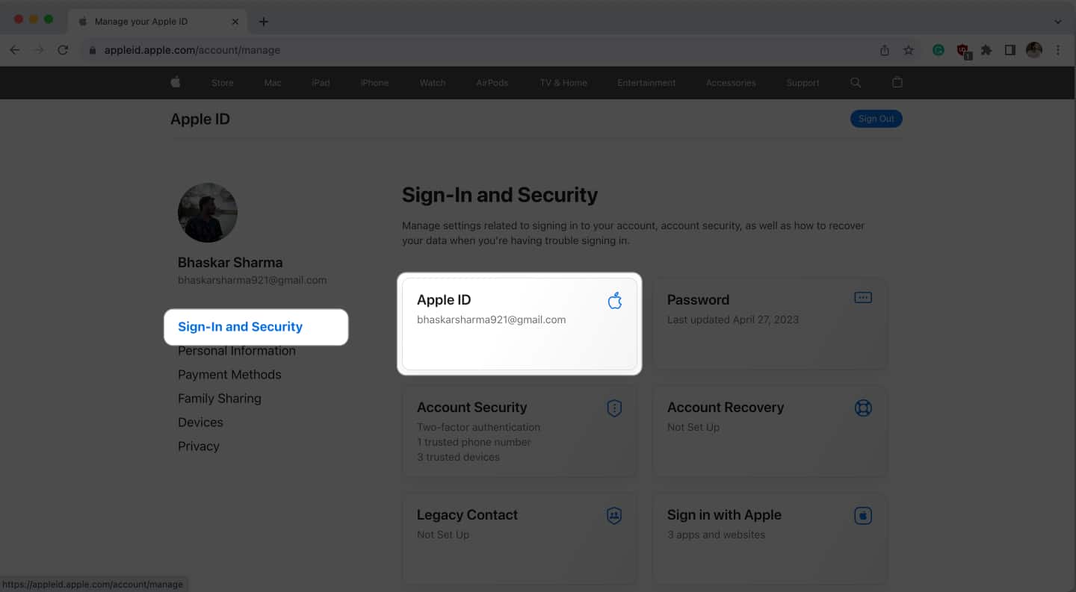Open the Accessories menu
This screenshot has width=1076, height=592.
[x=731, y=83]
